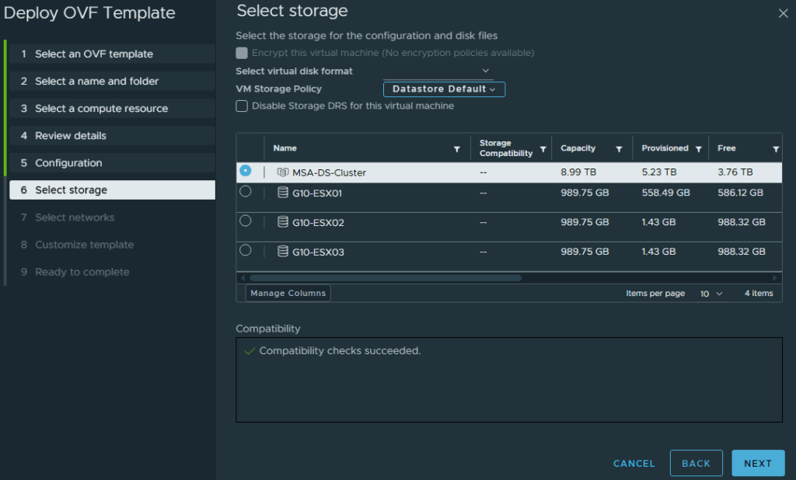Click the filter icon on Free column
The height and width of the screenshot is (480, 796).
click(x=775, y=148)
